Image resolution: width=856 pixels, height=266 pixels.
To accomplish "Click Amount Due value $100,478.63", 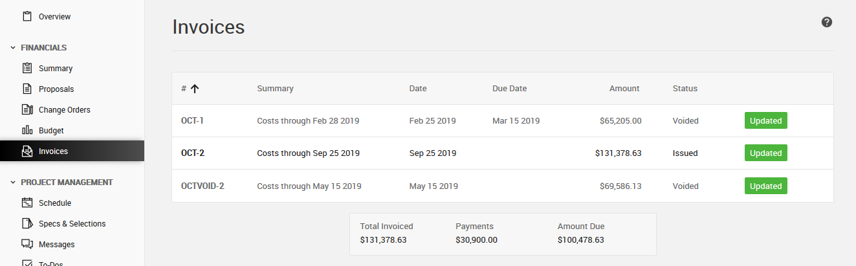I will [581, 239].
